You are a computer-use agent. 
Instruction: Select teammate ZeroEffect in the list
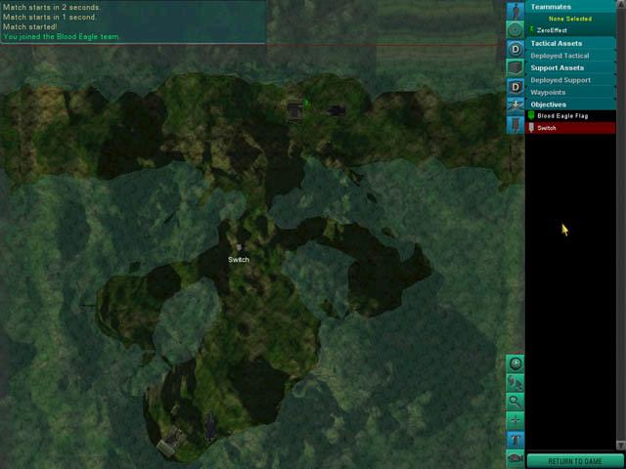(571, 30)
